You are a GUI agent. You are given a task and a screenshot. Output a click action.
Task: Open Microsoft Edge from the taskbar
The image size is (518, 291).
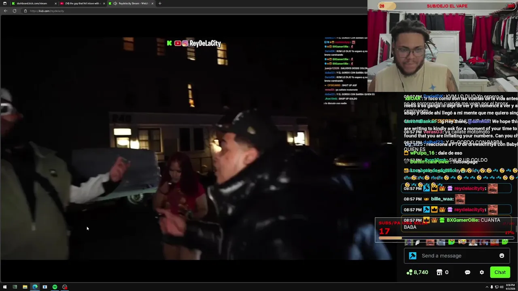click(35, 287)
